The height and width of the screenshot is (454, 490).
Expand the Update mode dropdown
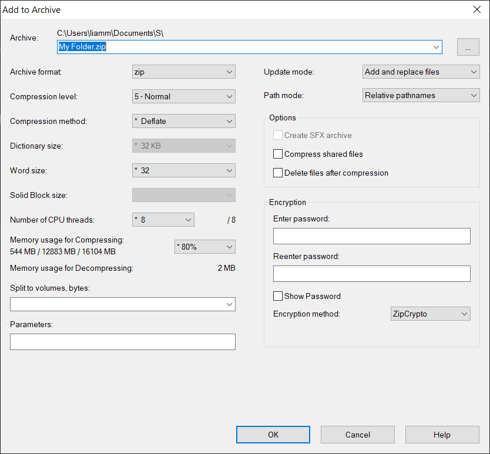pos(421,72)
